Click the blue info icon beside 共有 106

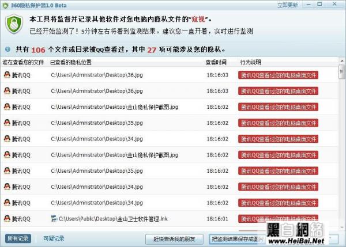pyautogui.click(x=7, y=49)
